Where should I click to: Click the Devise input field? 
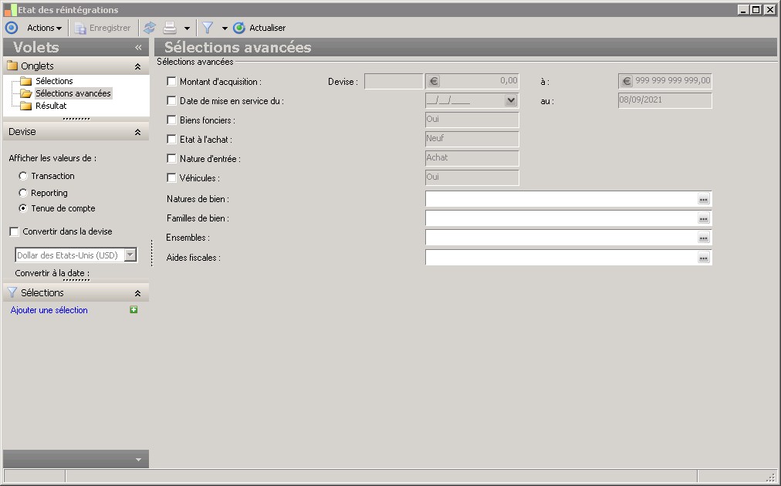(394, 81)
